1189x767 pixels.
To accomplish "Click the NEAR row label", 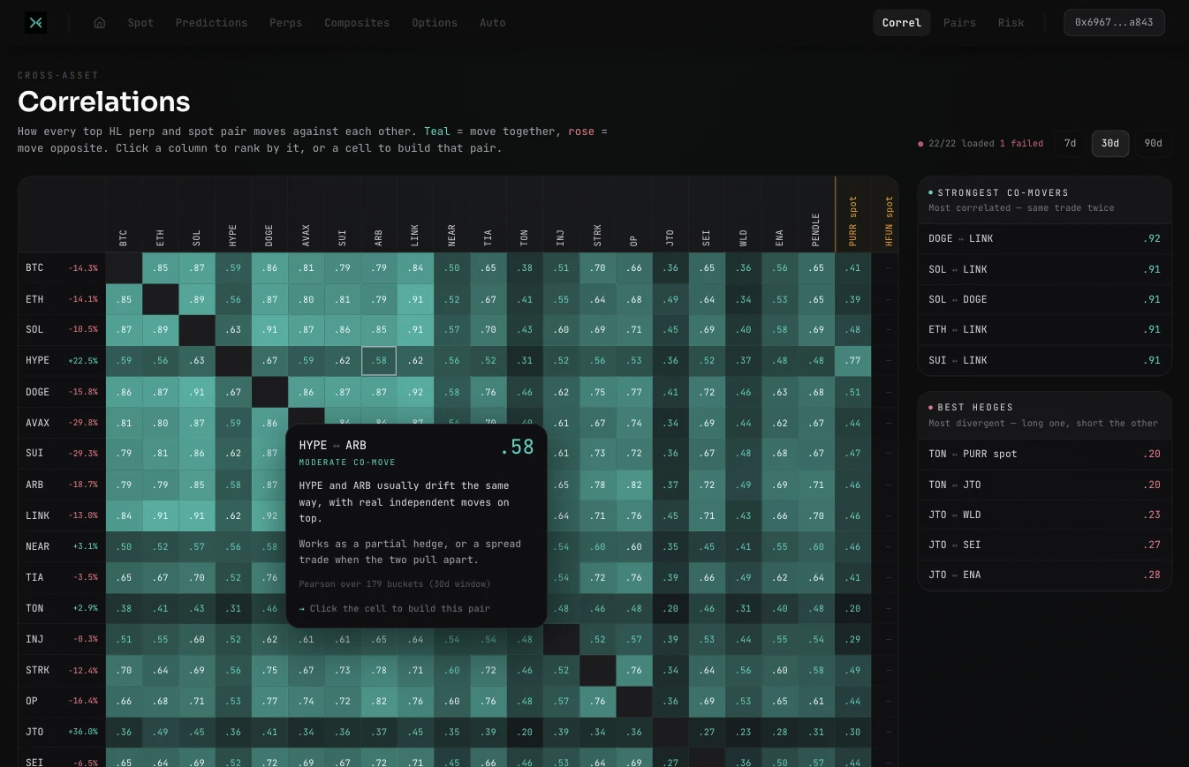I will [62, 546].
